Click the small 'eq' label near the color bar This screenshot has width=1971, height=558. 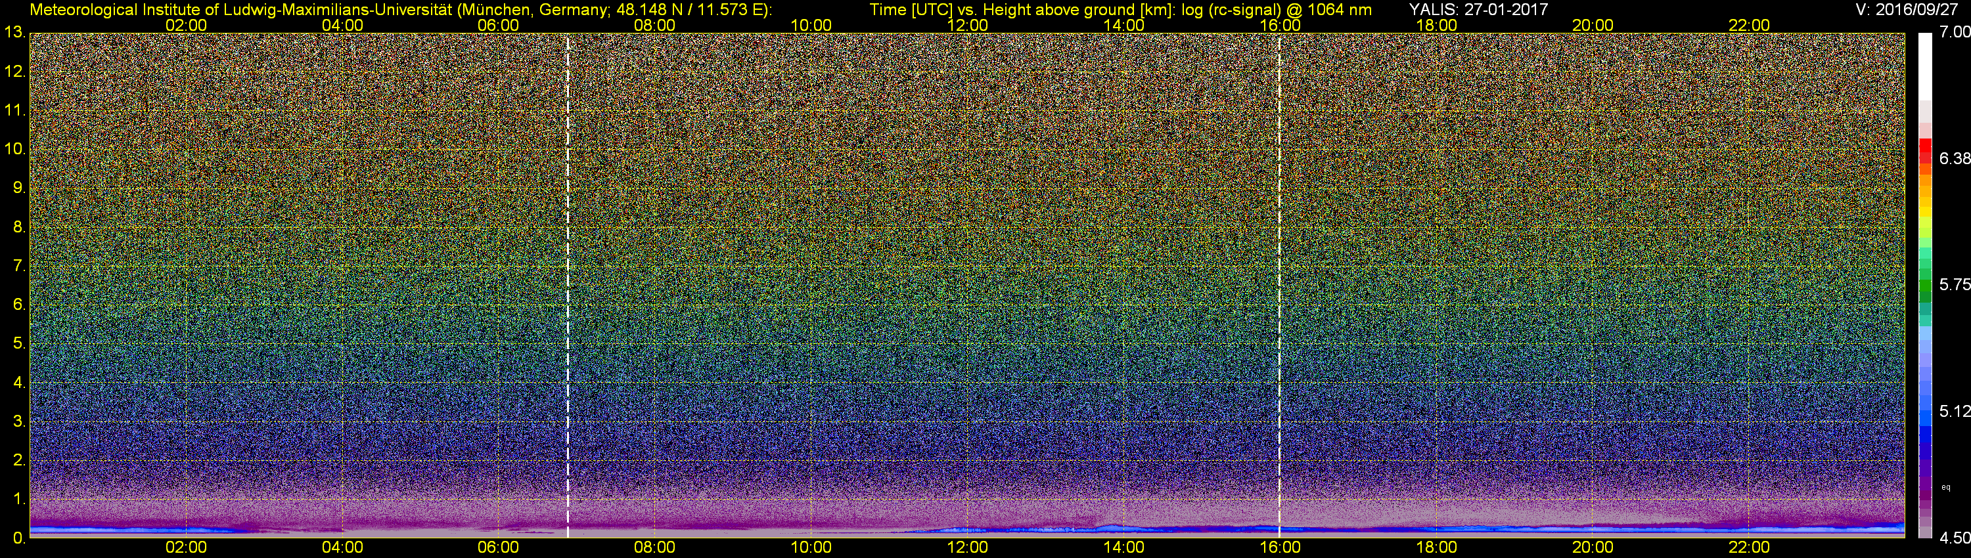[x=1946, y=487]
